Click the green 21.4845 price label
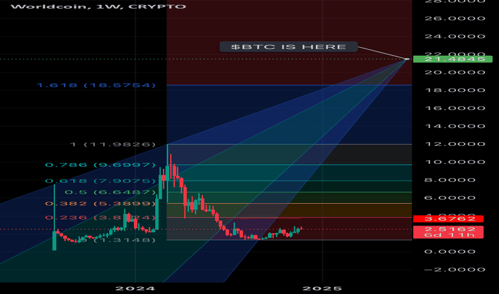Image resolution: width=499 pixels, height=294 pixels. 452,59
